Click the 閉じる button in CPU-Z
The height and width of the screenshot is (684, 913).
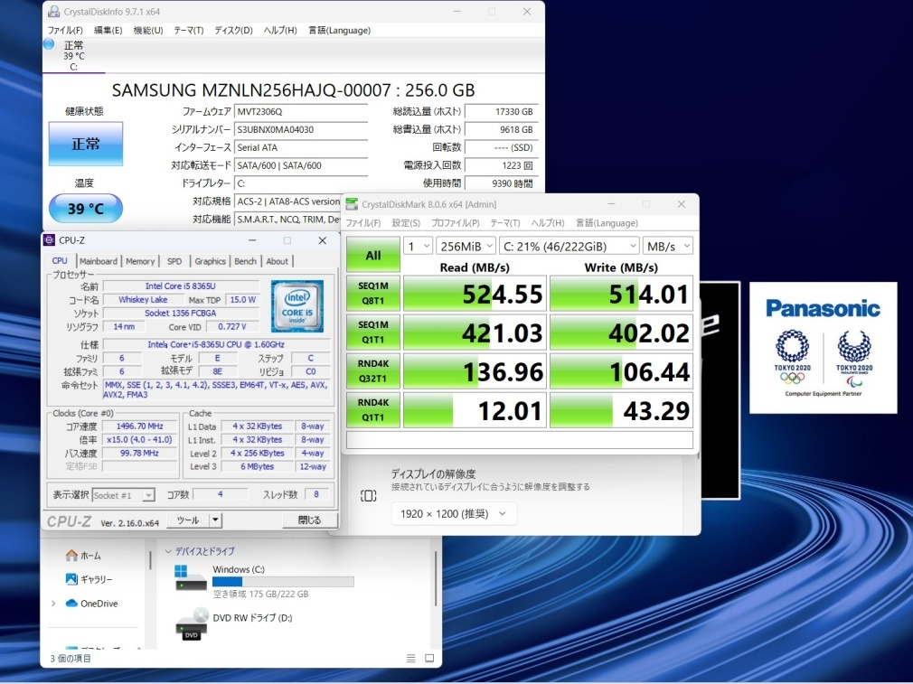(x=308, y=520)
